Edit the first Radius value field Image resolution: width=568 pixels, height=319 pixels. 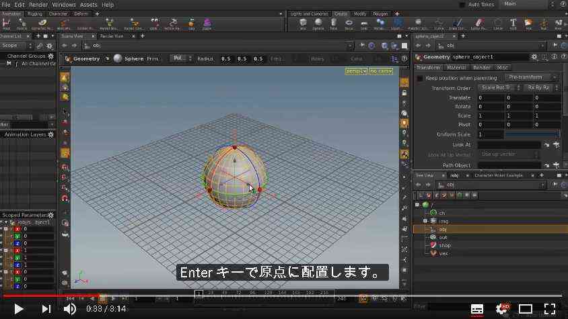pyautogui.click(x=225, y=58)
